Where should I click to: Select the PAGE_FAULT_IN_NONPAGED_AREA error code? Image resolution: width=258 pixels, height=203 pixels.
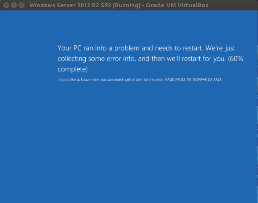pyautogui.click(x=194, y=79)
